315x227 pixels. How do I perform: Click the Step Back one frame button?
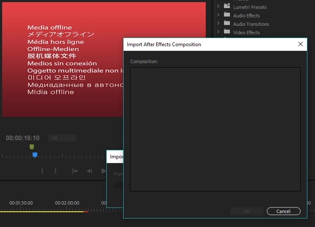89,171
